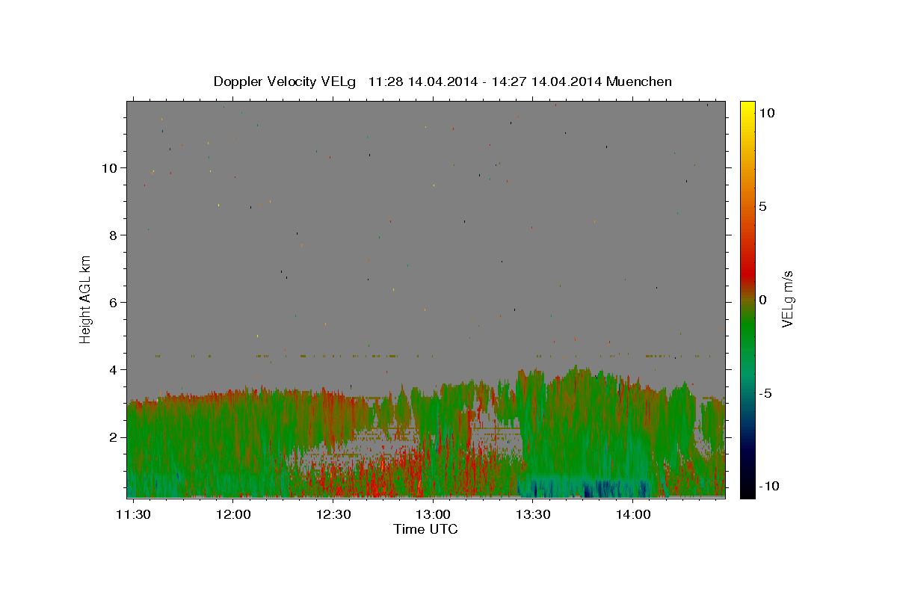
Task: Click the height tick label '8'
Action: [112, 235]
